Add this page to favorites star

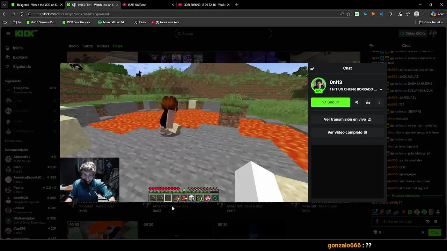348,14
